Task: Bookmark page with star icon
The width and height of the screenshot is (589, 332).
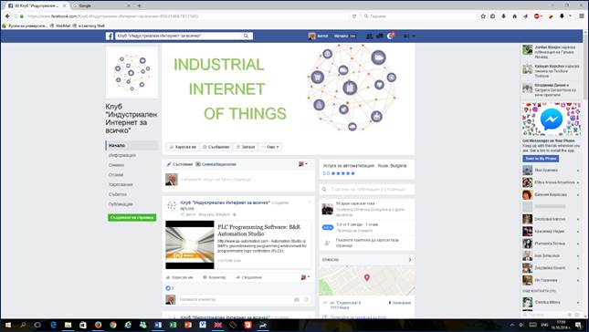Action: 483,16
